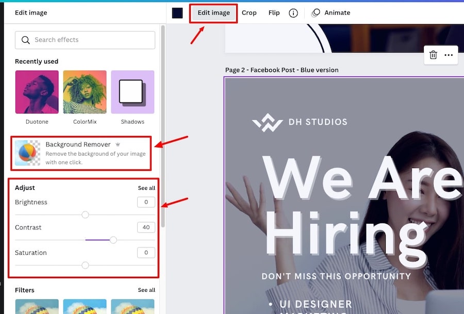Screen dimensions: 464x314
Task: Select the 'We Are' headline text
Action: (x=362, y=178)
